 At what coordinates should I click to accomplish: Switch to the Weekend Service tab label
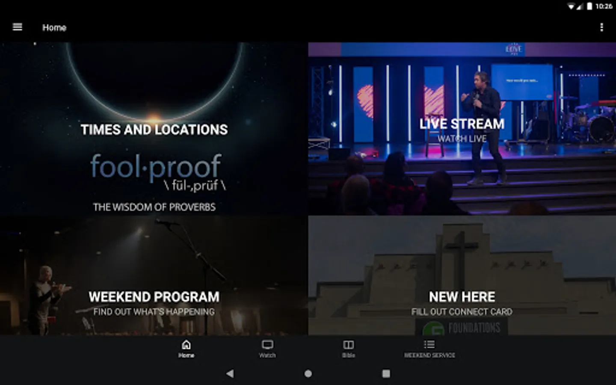(x=429, y=355)
